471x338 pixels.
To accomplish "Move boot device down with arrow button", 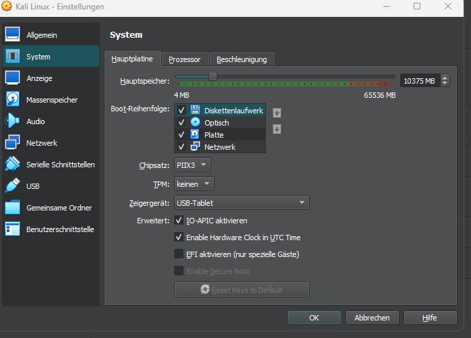I will 277,129.
